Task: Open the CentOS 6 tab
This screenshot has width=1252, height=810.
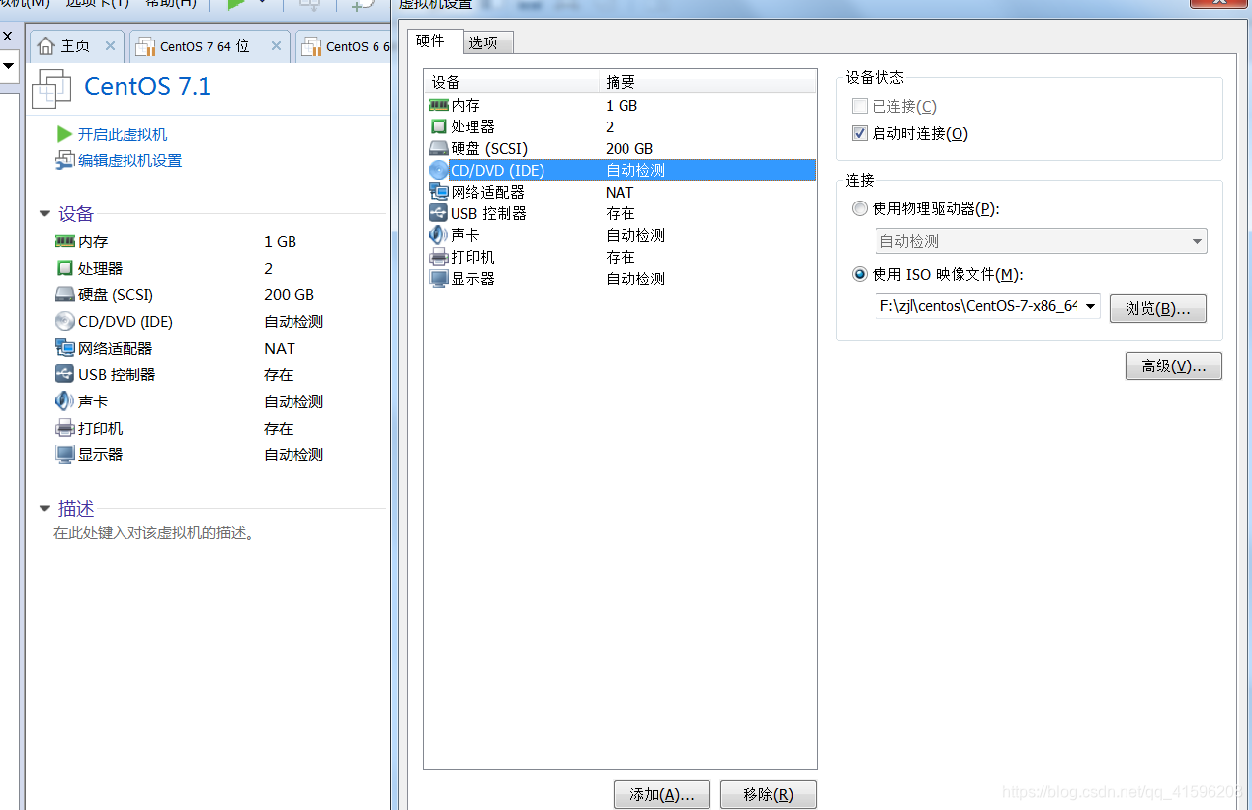Action: coord(344,46)
